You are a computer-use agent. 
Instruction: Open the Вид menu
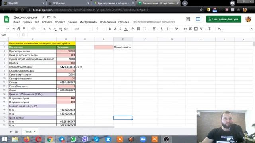[x=37, y=22]
